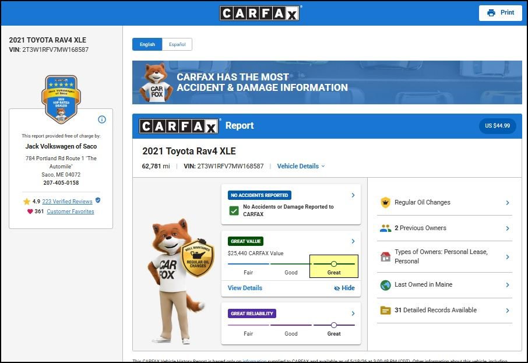The width and height of the screenshot is (528, 363).
Task: Click the verified shield icon beside reviews
Action: (x=98, y=200)
